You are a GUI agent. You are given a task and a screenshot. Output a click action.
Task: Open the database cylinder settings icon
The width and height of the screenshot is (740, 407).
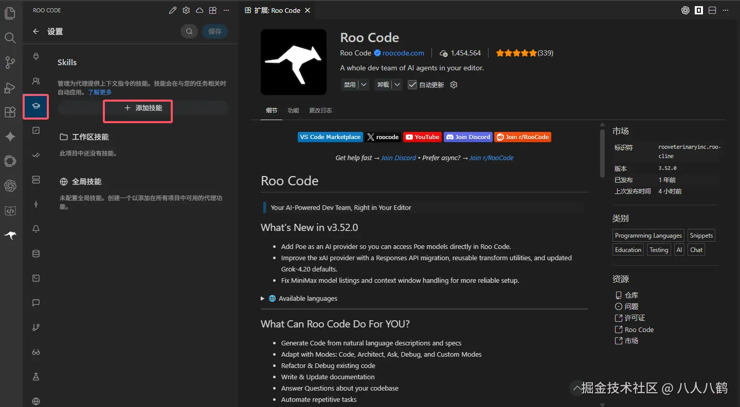(36, 254)
